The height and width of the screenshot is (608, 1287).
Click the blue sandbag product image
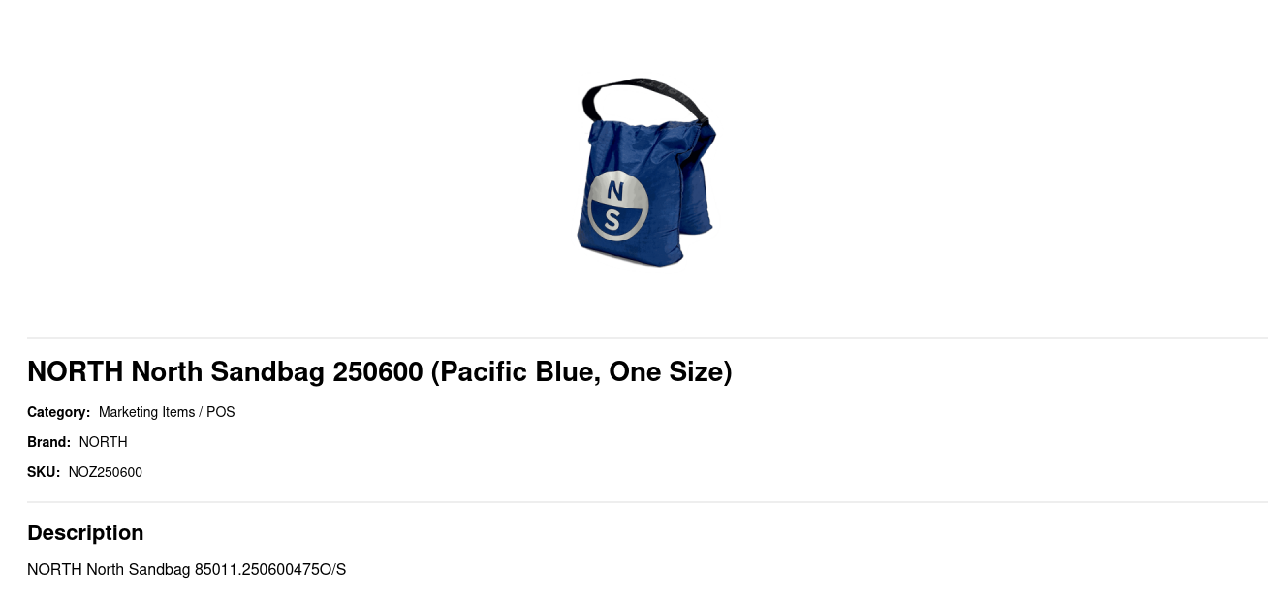point(646,172)
